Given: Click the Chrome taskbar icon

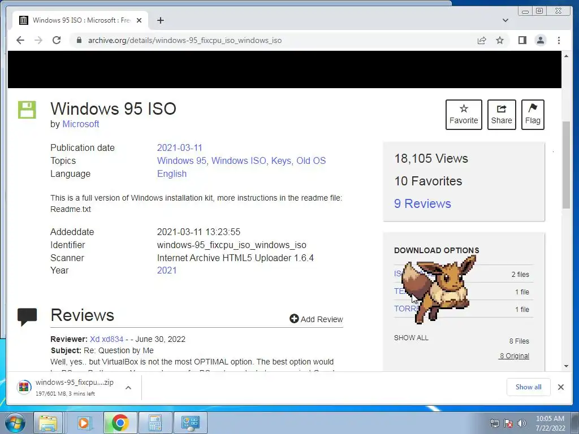Looking at the screenshot, I should (120, 423).
